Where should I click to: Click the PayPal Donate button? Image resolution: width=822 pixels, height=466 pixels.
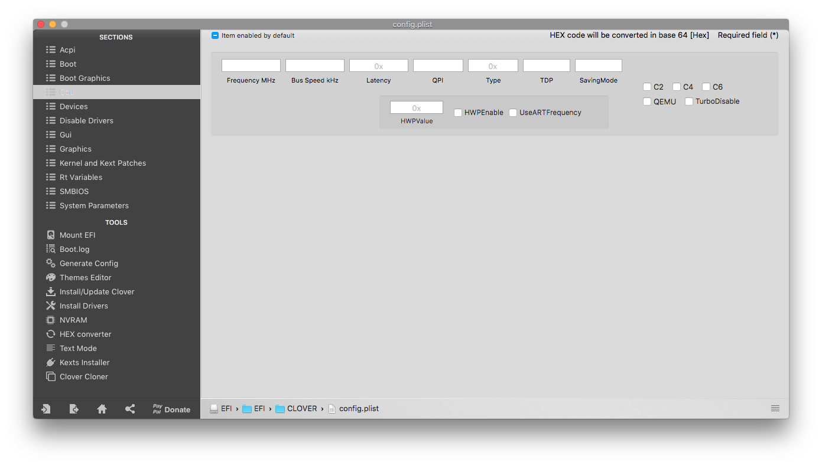pos(171,409)
